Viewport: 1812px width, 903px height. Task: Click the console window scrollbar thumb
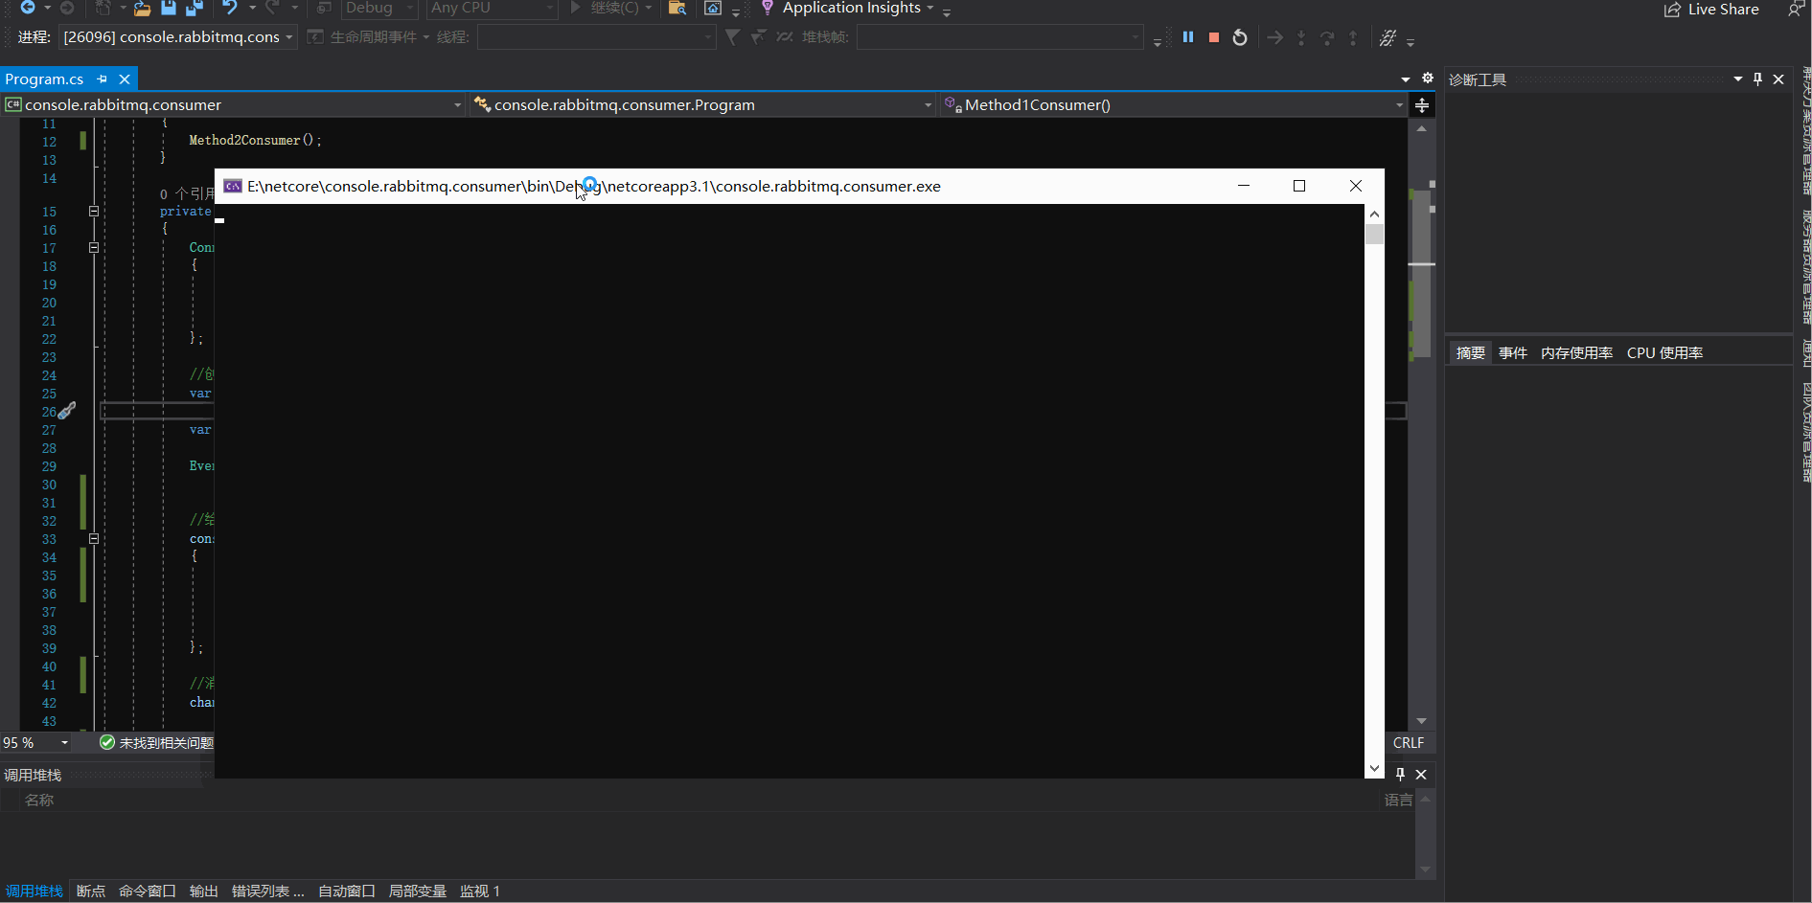[1375, 235]
